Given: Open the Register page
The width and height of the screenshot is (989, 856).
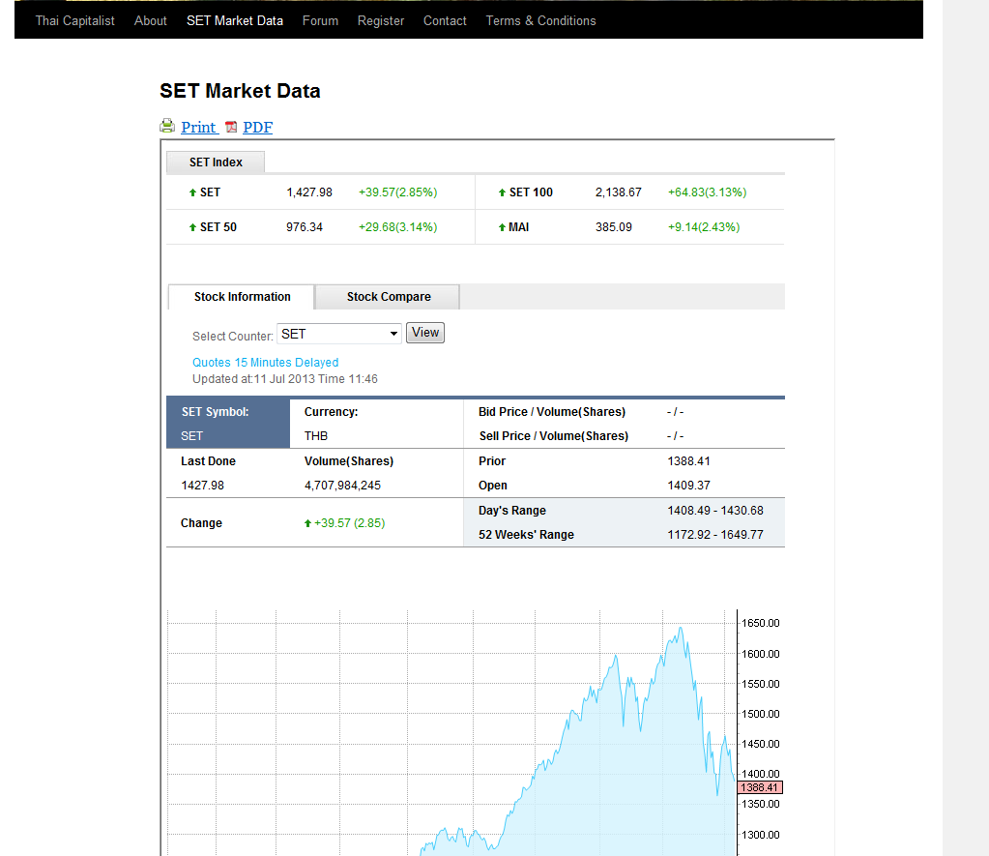Looking at the screenshot, I should (x=380, y=21).
